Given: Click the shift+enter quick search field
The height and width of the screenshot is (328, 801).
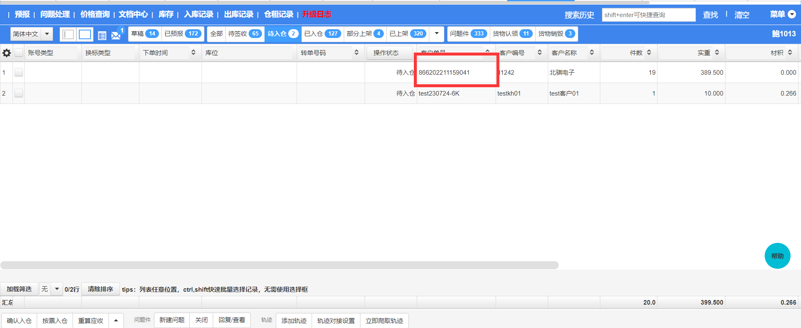Looking at the screenshot, I should pyautogui.click(x=648, y=15).
